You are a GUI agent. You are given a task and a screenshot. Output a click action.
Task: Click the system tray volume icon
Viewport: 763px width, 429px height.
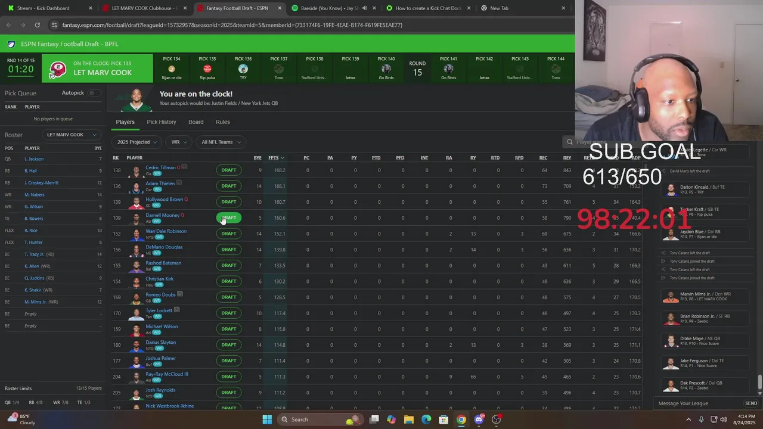pos(724,419)
